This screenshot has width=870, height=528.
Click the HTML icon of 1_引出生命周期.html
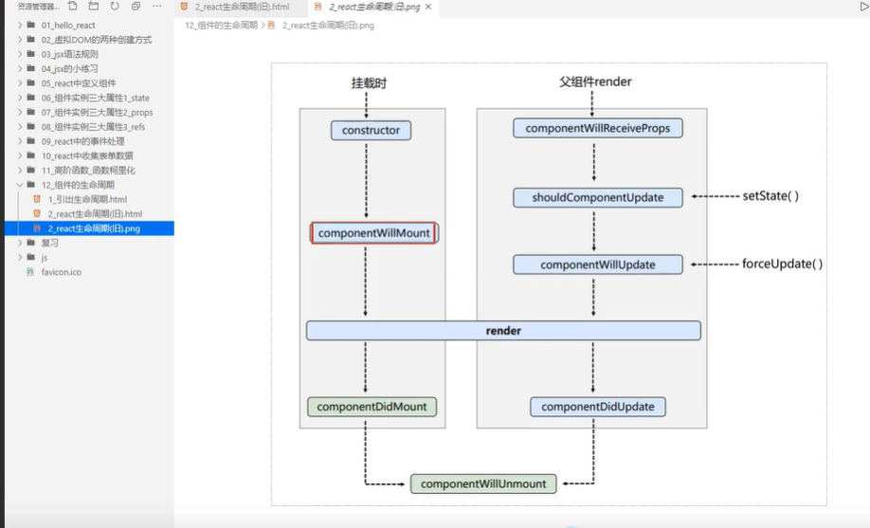37,199
